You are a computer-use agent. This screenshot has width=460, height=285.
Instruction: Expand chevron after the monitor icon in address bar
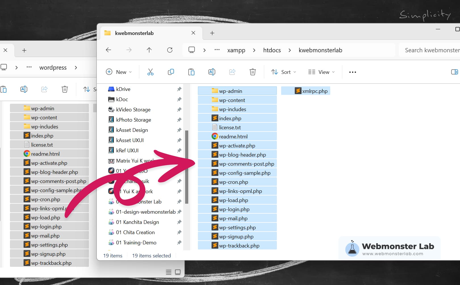(204, 50)
